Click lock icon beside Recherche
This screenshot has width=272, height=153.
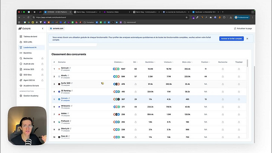pyautogui.click(x=42, y=58)
